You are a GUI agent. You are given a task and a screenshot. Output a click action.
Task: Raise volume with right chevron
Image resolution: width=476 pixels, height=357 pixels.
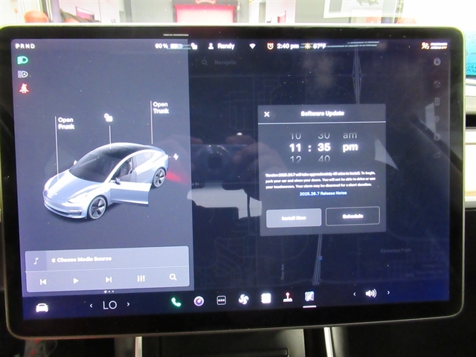click(x=388, y=292)
